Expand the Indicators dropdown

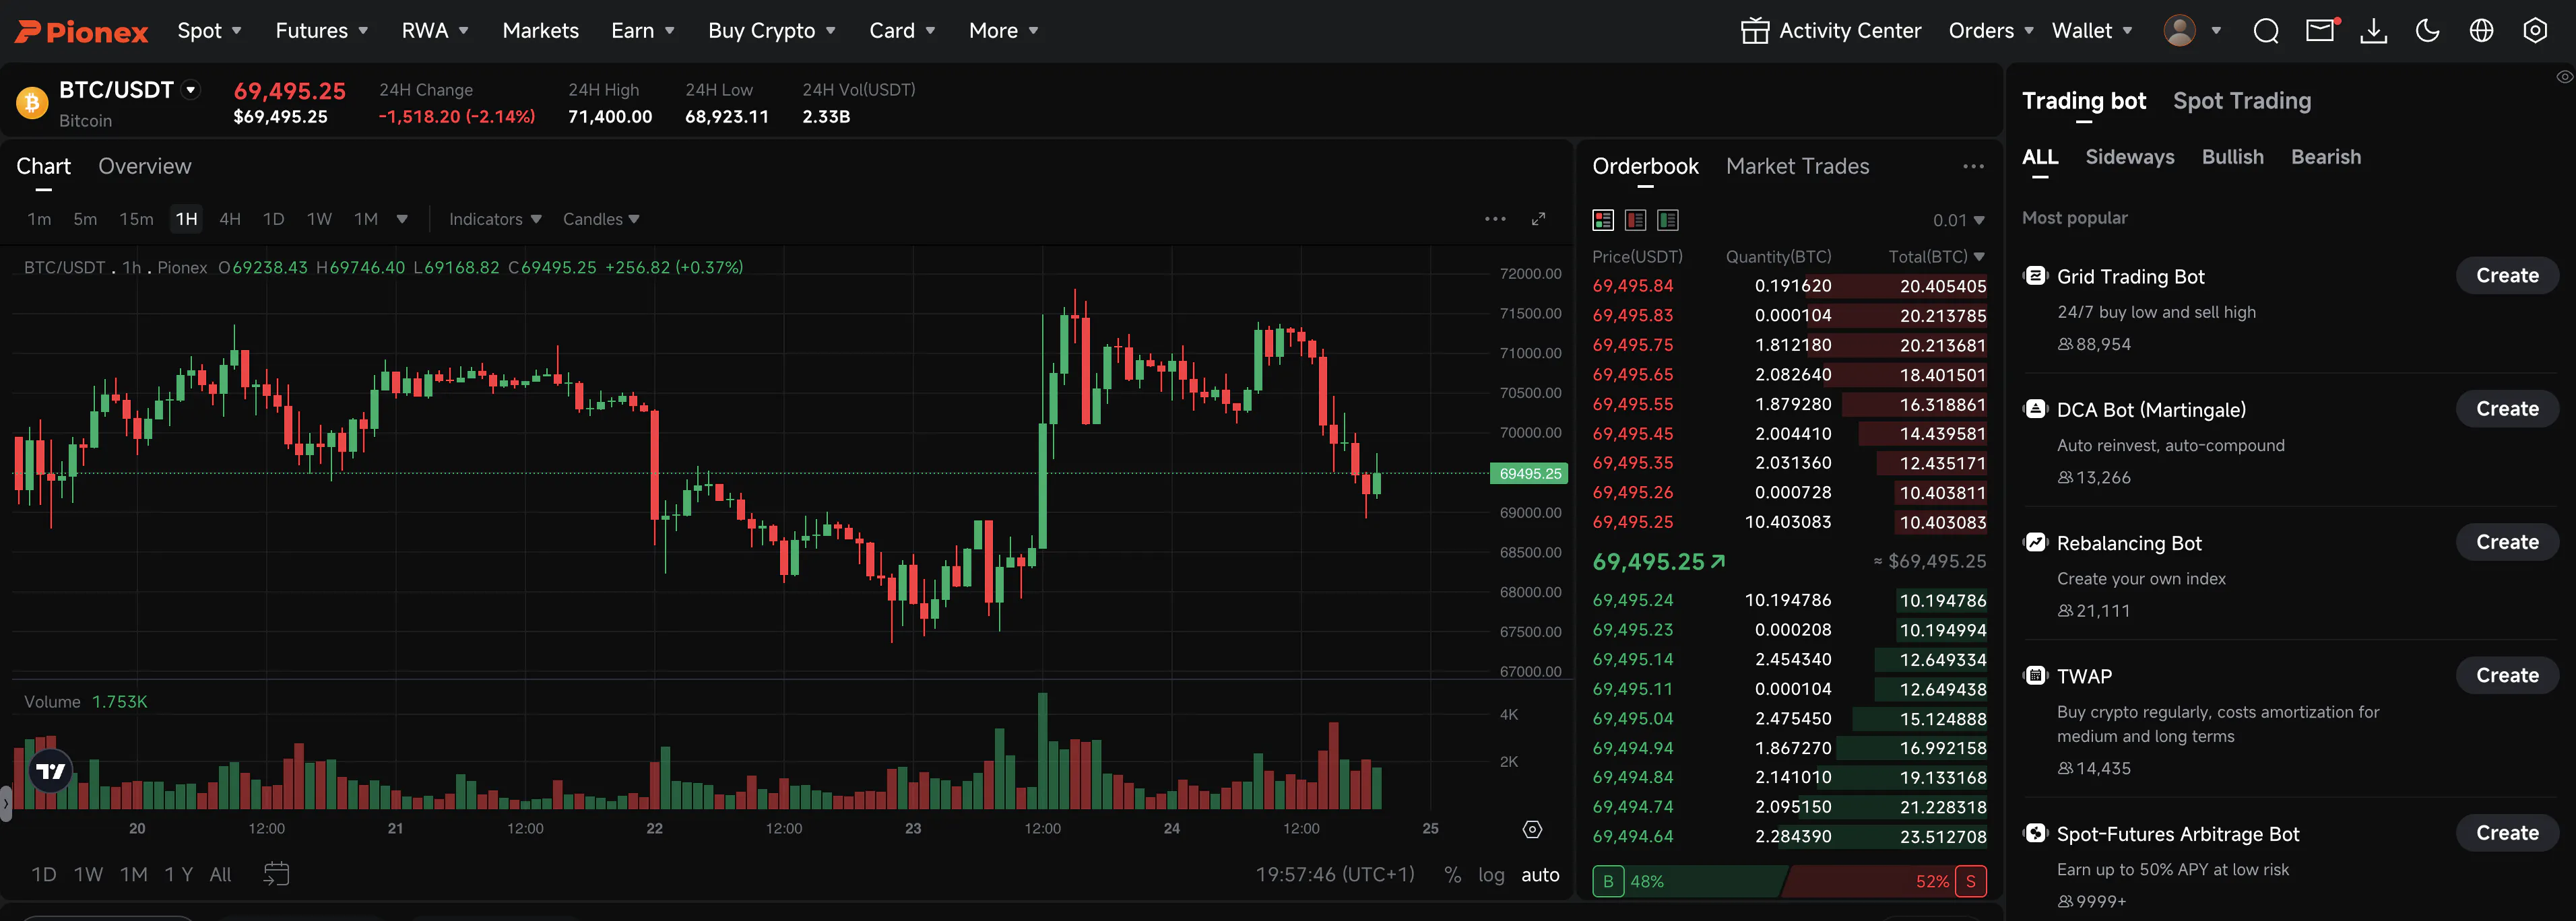(x=495, y=219)
